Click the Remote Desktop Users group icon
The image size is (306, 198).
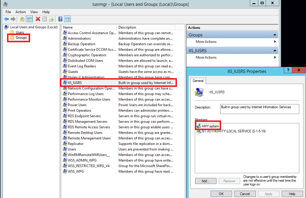point(65,133)
